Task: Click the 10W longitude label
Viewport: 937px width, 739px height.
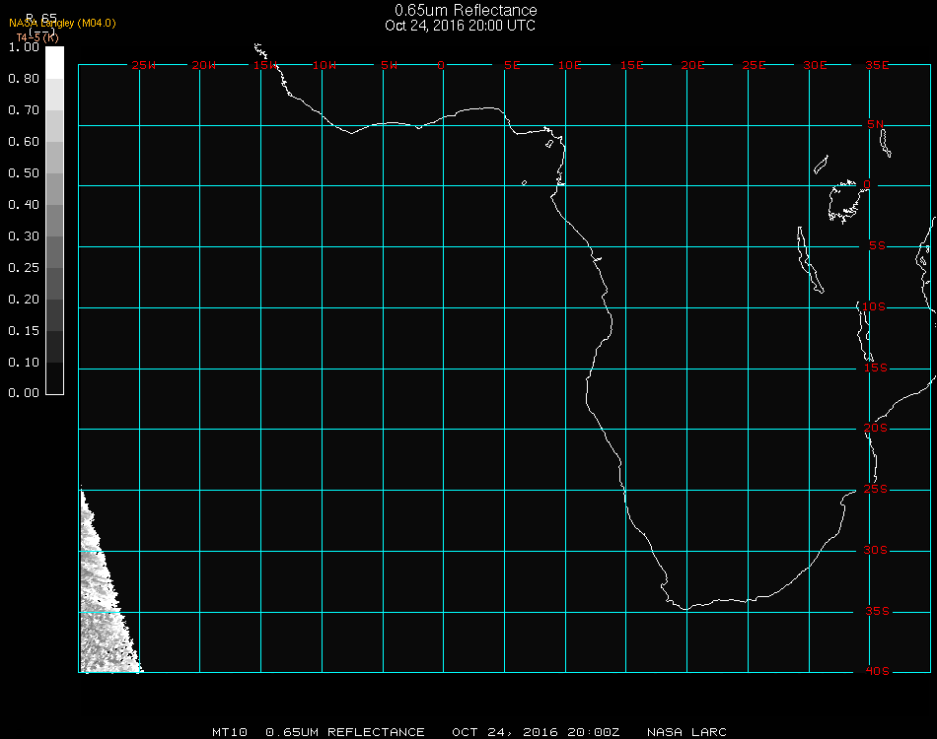Action: 324,66
